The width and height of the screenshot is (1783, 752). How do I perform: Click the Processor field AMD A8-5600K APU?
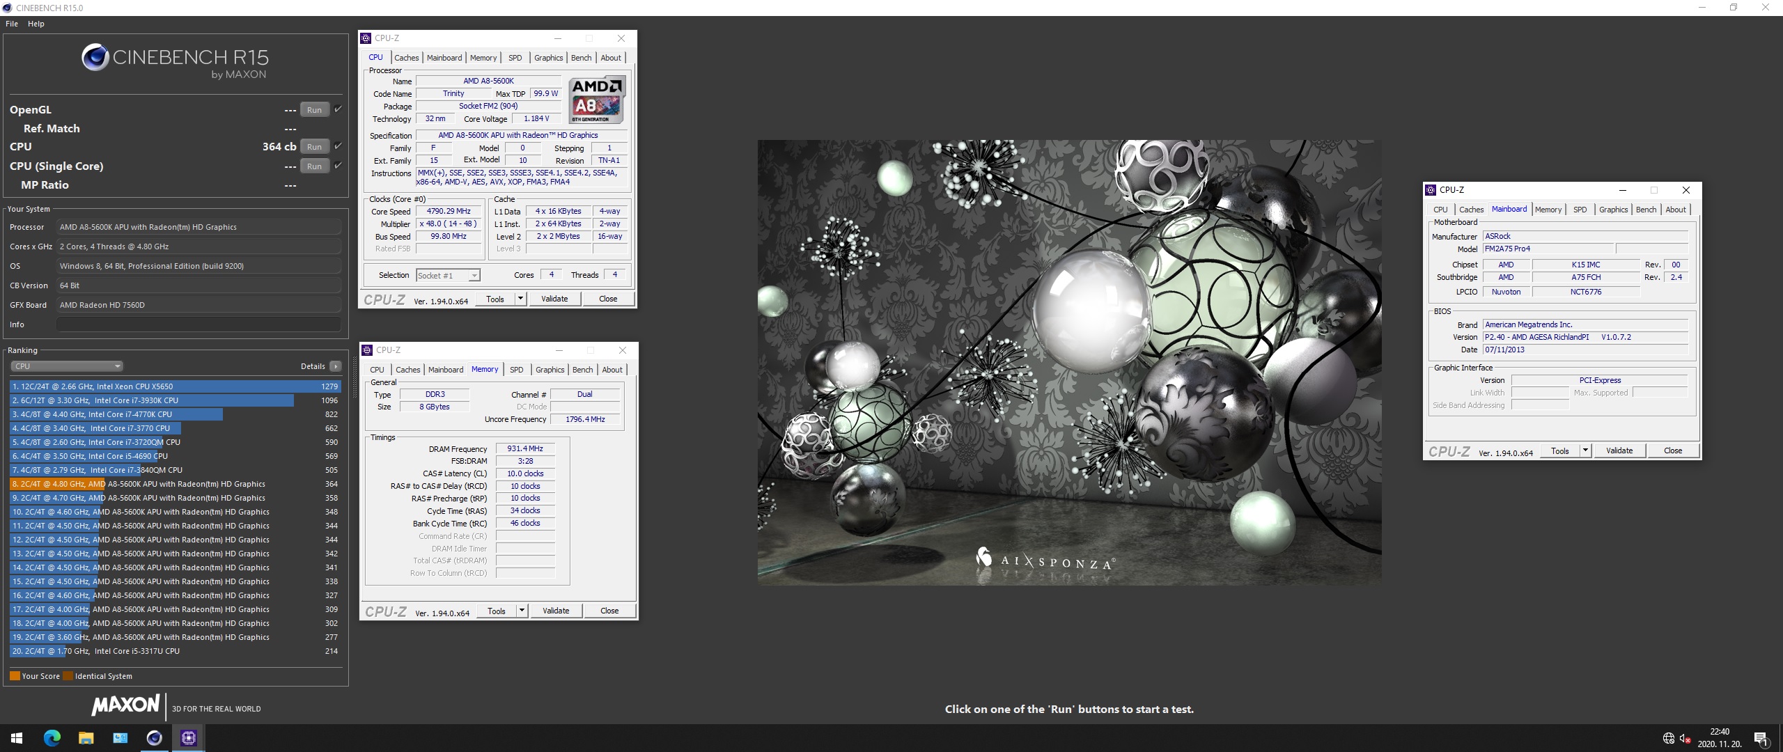(x=198, y=227)
